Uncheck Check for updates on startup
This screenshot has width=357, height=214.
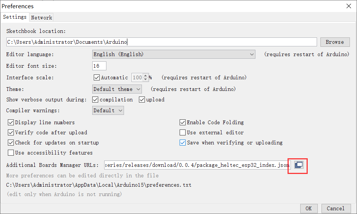(x=11, y=143)
